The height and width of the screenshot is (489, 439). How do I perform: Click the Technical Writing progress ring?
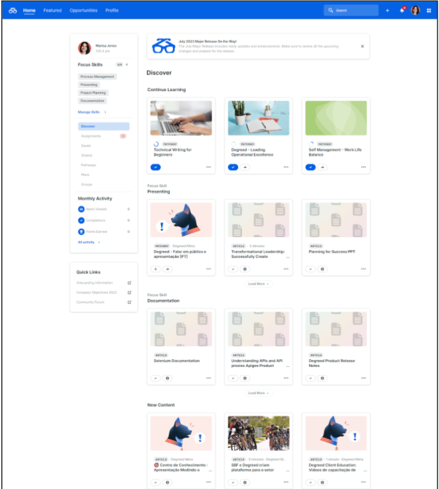coord(156,144)
